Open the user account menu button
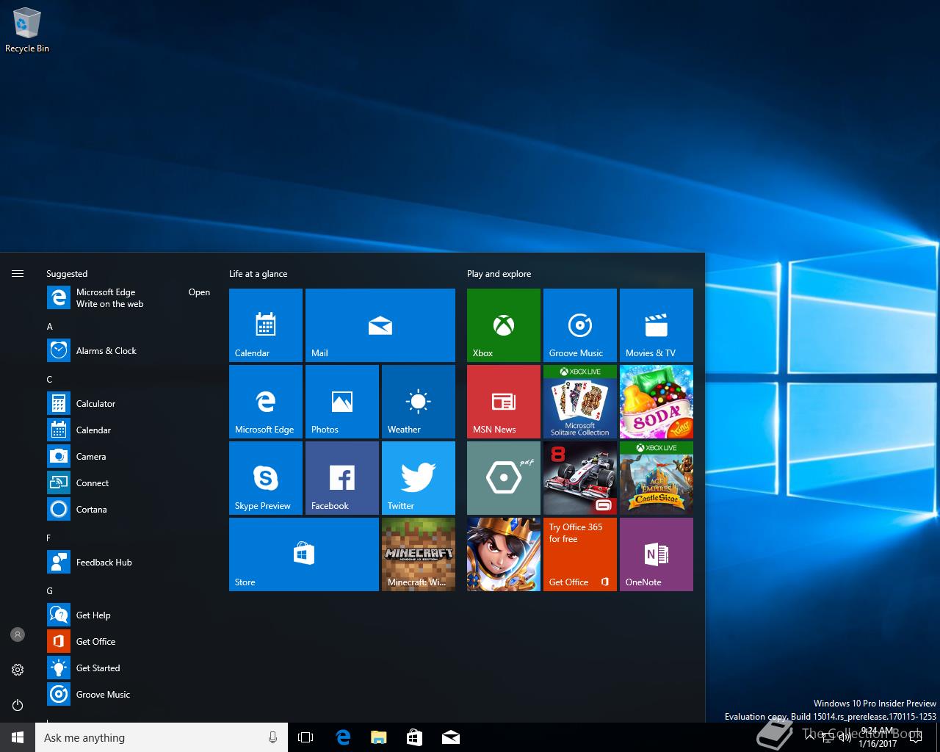Screen dimensions: 940x752 tap(18, 634)
